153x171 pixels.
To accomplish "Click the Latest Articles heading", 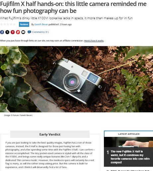I will [x=129, y=134].
